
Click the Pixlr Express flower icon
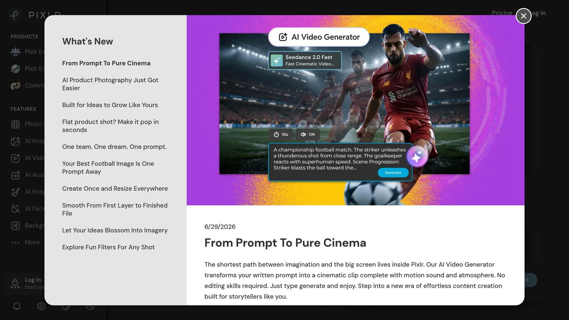[x=16, y=52]
